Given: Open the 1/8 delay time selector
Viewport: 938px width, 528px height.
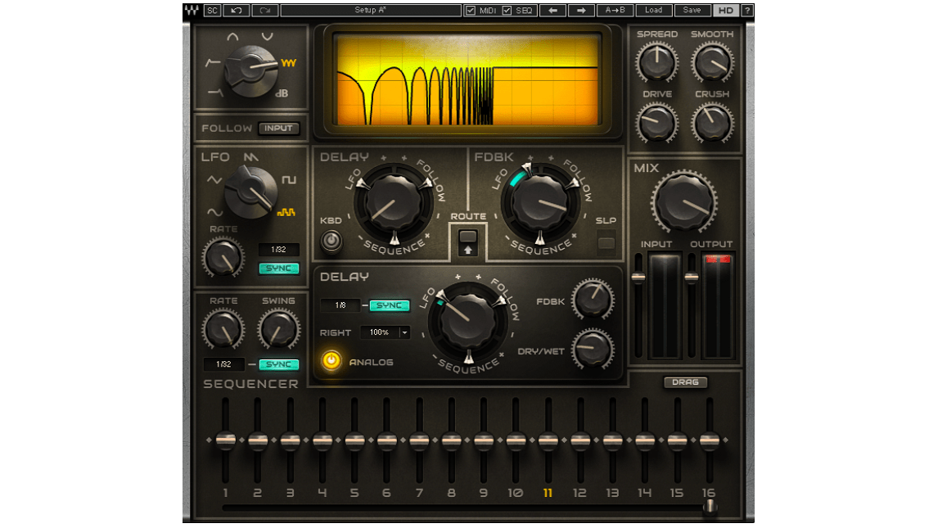Looking at the screenshot, I should tap(339, 305).
